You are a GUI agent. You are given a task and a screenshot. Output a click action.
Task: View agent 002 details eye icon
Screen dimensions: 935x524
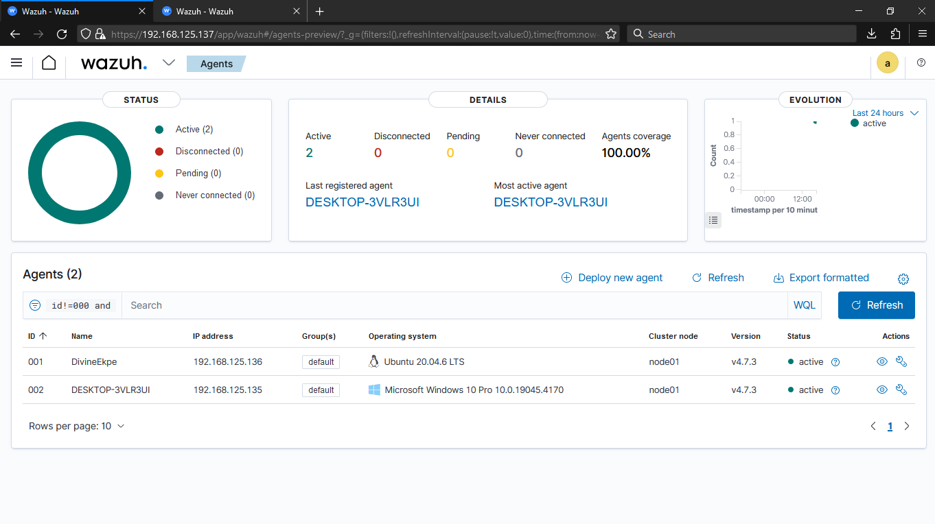[882, 390]
